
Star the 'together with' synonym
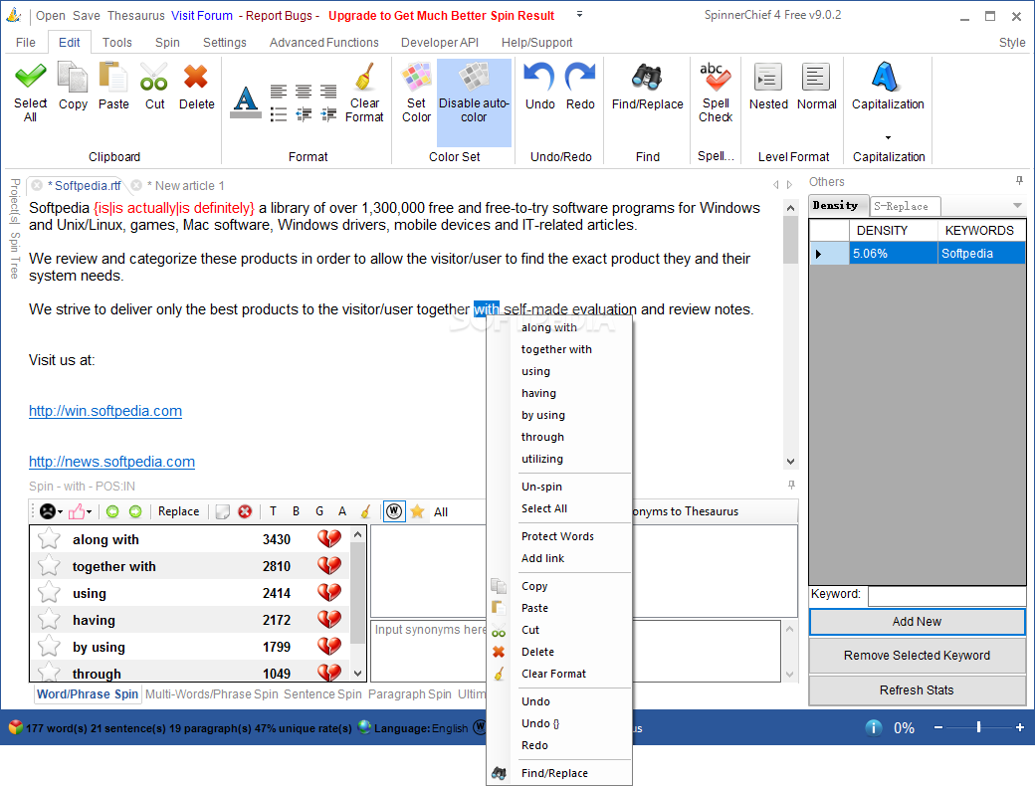tap(50, 566)
